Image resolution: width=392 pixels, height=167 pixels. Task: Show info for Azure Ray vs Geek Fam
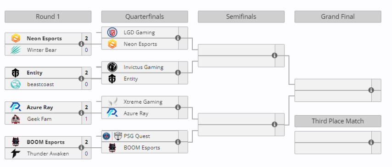pos(81,113)
